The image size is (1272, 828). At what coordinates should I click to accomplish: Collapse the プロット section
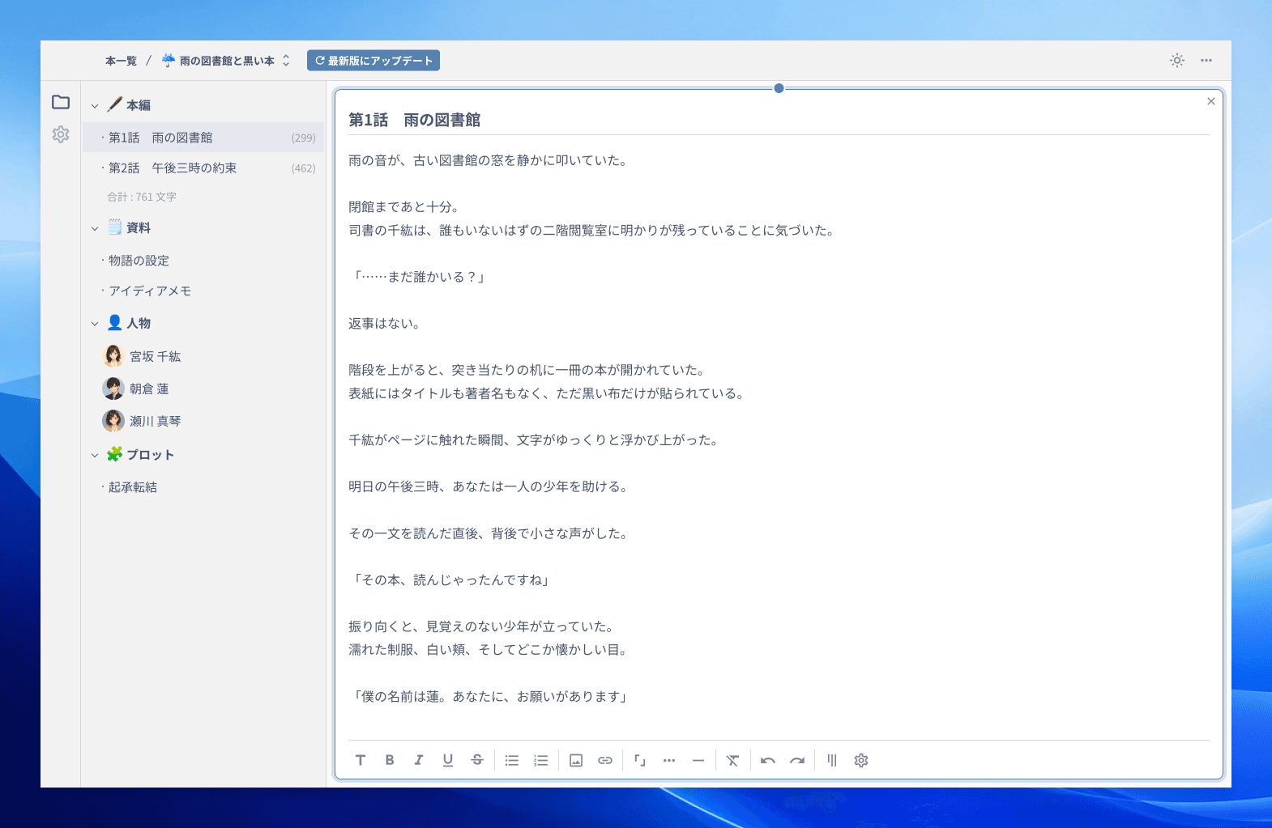[x=95, y=456]
